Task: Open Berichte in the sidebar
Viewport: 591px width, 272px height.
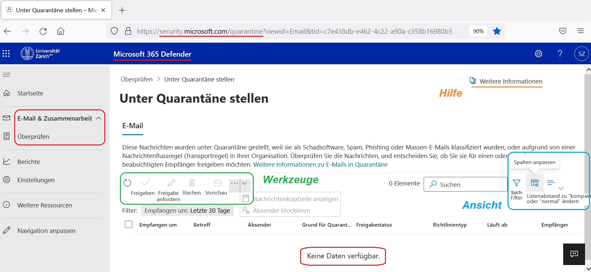Action: pyautogui.click(x=28, y=162)
